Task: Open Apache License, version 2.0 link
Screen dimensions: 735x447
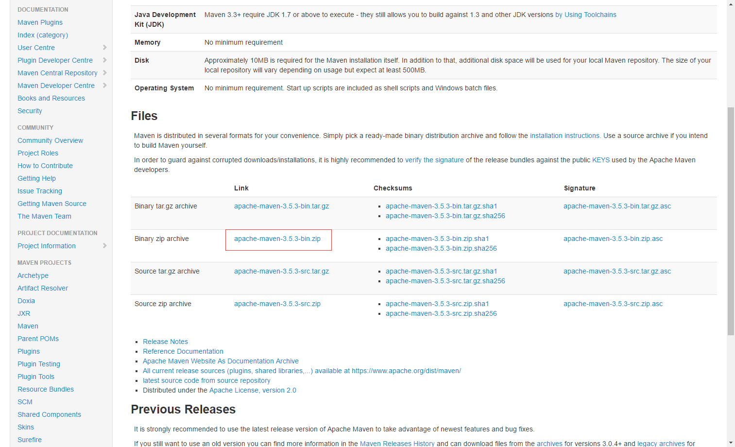Action: (x=253, y=390)
